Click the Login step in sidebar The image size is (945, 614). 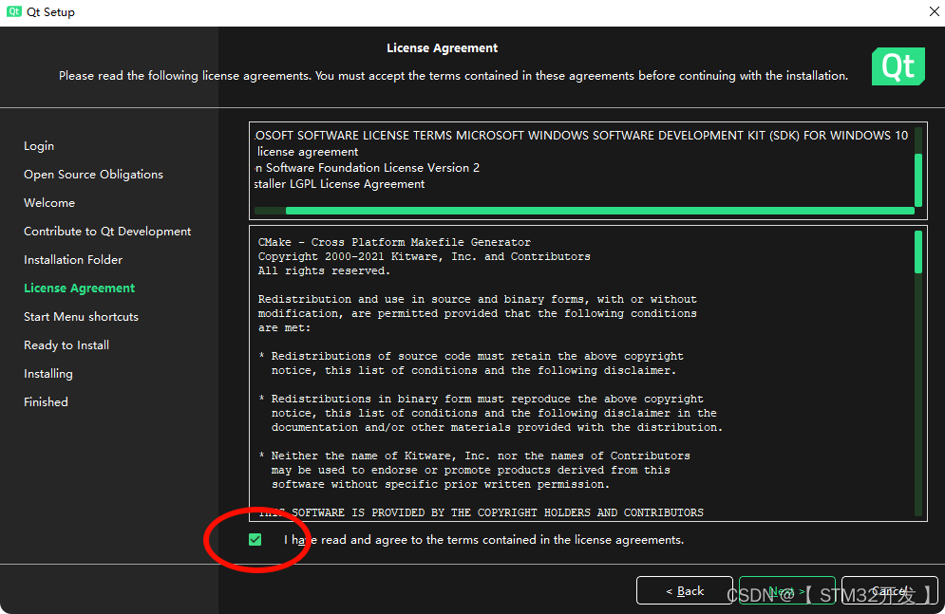pyautogui.click(x=39, y=146)
